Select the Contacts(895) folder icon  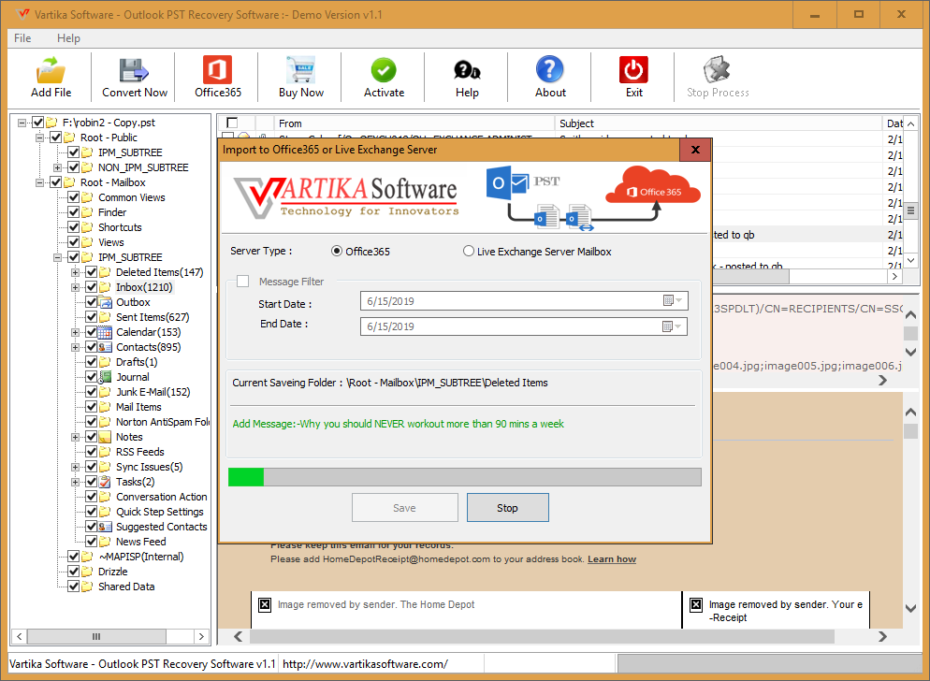(x=105, y=347)
